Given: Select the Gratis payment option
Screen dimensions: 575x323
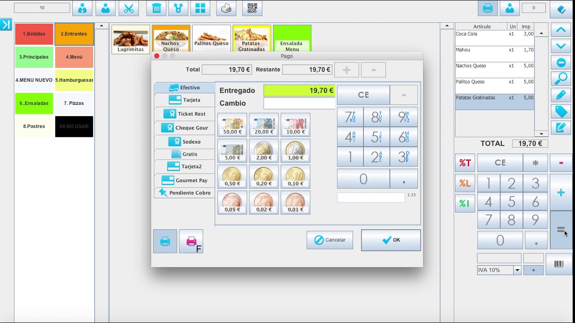Looking at the screenshot, I should pyautogui.click(x=185, y=154).
